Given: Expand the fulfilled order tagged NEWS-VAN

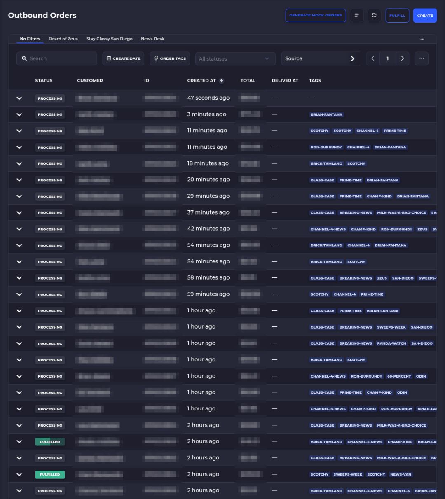Looking at the screenshot, I should [19, 474].
